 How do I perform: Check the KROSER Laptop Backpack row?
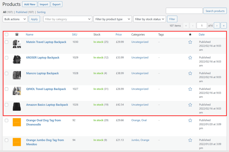pyautogui.click(x=6, y=57)
